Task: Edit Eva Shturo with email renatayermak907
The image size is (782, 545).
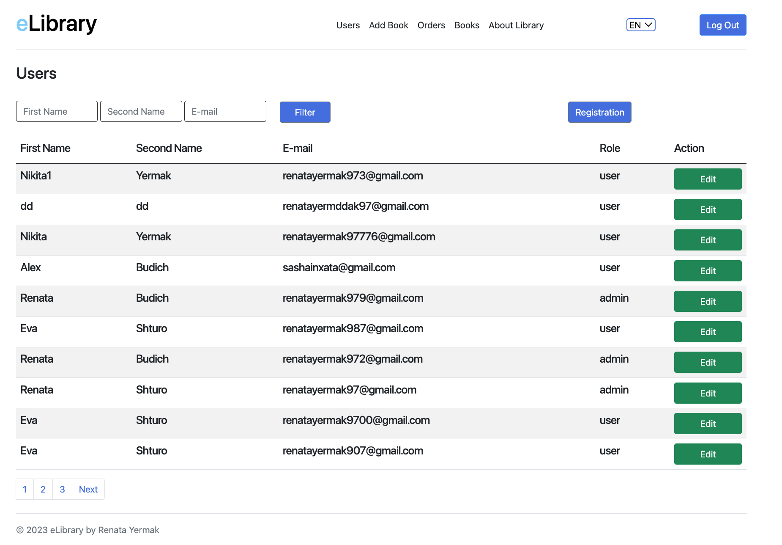Action: pyautogui.click(x=708, y=454)
